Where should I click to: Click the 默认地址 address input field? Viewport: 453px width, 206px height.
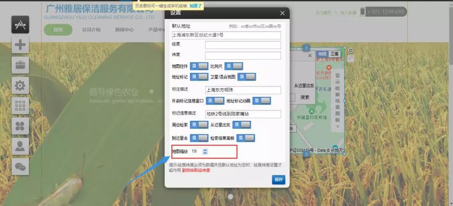(x=226, y=35)
